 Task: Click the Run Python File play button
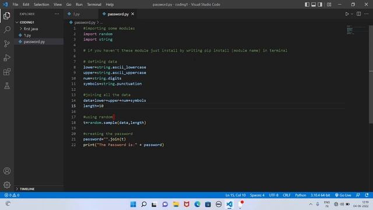coord(347,14)
